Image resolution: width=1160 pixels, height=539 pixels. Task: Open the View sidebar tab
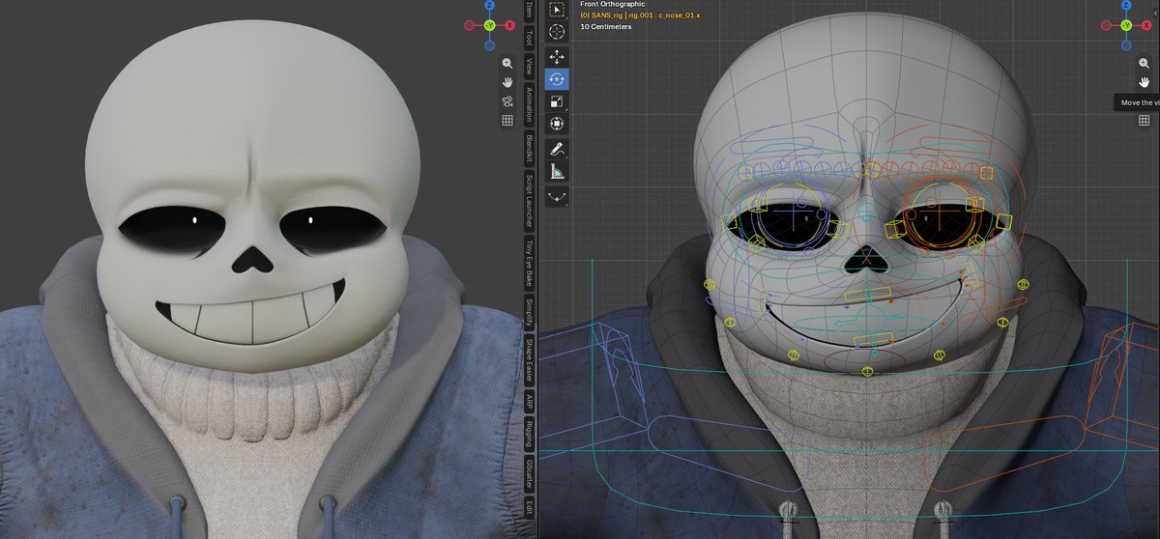[x=529, y=67]
